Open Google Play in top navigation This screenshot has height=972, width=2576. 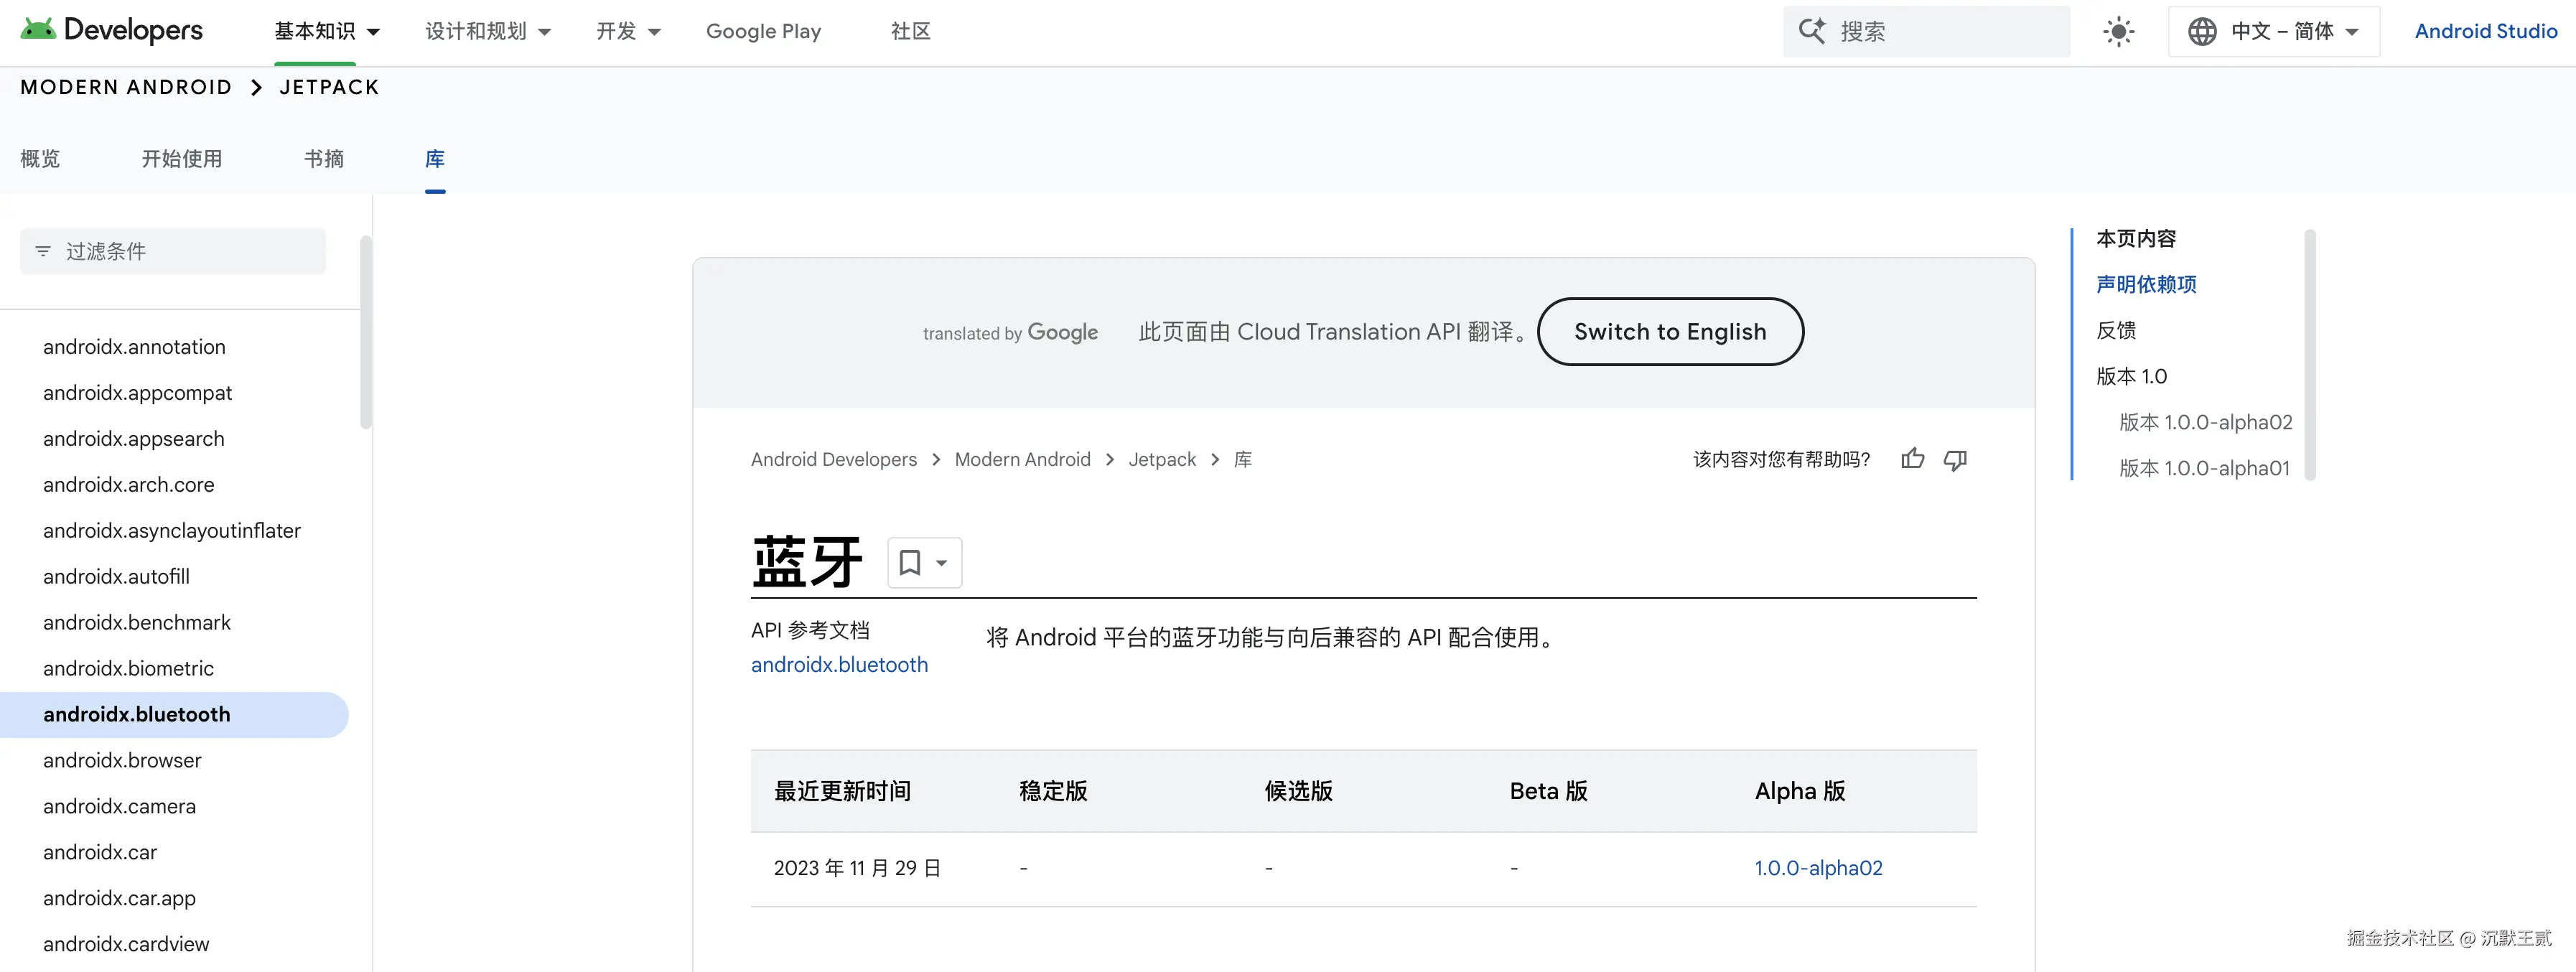[763, 31]
